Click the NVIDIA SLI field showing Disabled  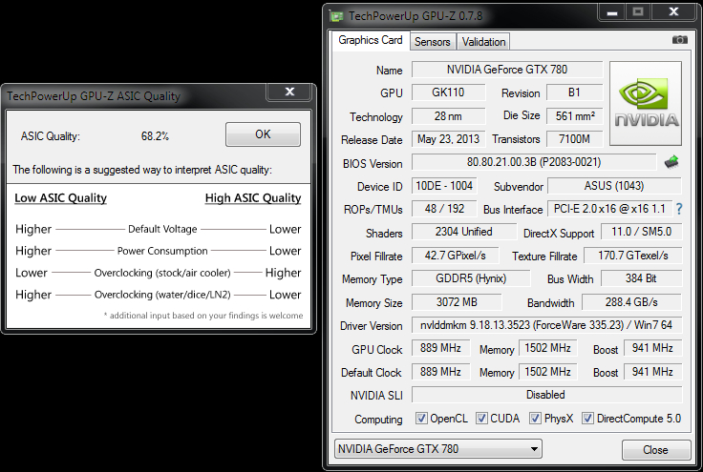546,395
